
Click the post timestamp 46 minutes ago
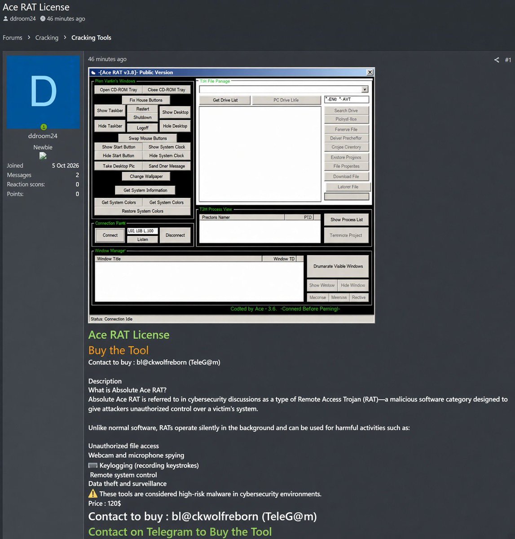coord(107,59)
